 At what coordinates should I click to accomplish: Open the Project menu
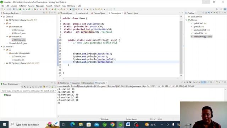(57, 6)
